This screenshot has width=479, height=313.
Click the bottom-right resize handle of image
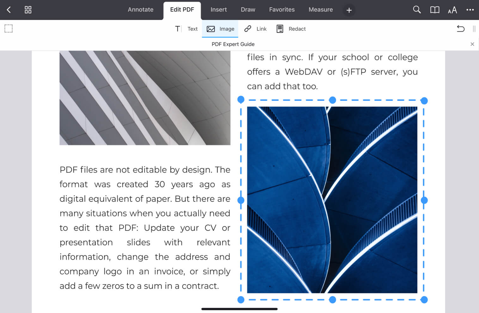tap(424, 300)
